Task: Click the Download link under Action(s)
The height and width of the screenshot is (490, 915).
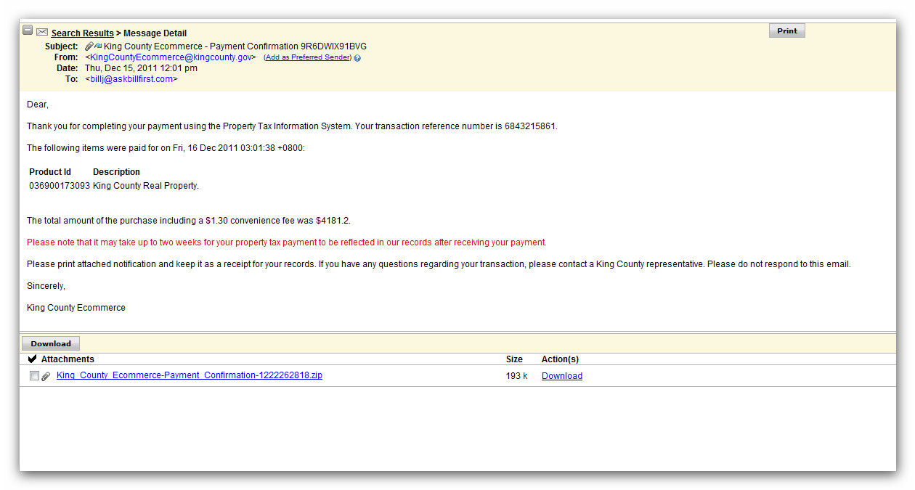Action: 561,376
